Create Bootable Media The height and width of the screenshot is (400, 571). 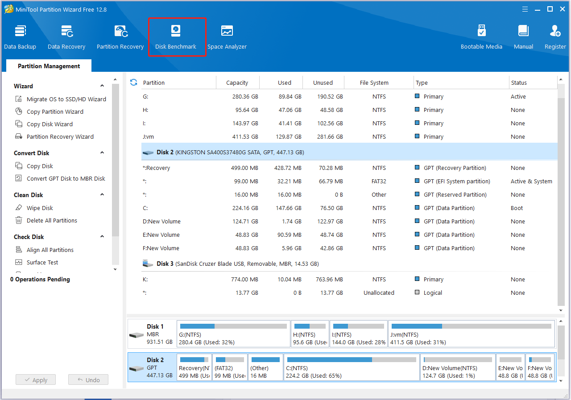click(481, 37)
